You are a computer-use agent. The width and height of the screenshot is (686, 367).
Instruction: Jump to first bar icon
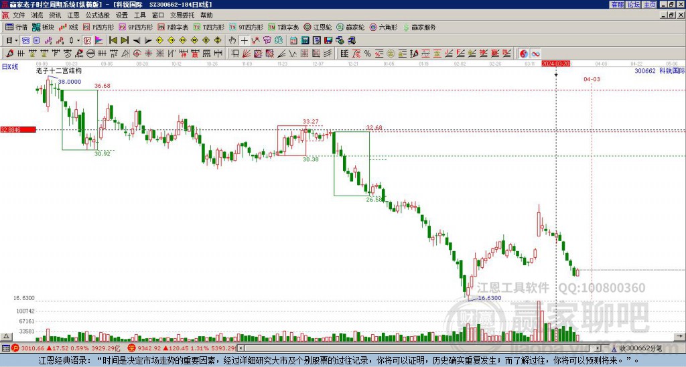click(x=113, y=41)
